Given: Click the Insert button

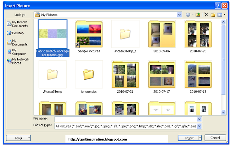Looking at the screenshot, I should click(x=188, y=138).
